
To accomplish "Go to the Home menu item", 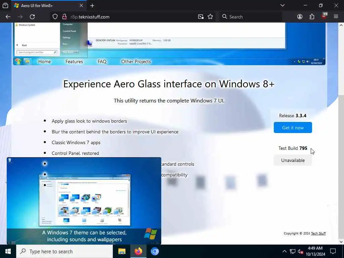I will [45, 62].
